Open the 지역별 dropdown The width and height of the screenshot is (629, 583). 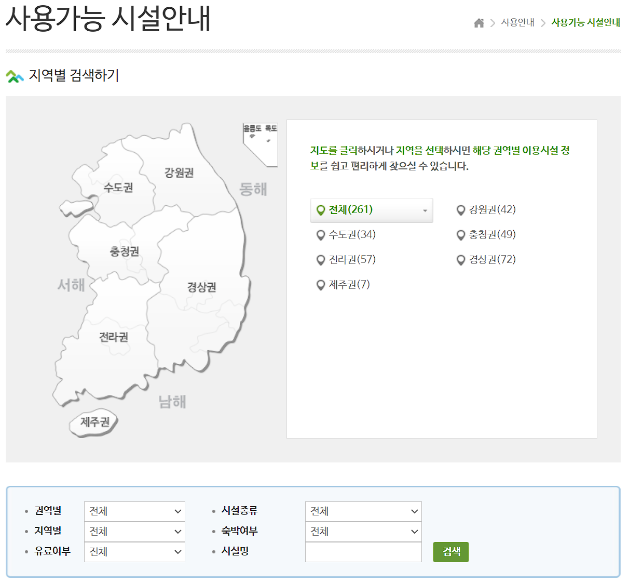coord(134,532)
